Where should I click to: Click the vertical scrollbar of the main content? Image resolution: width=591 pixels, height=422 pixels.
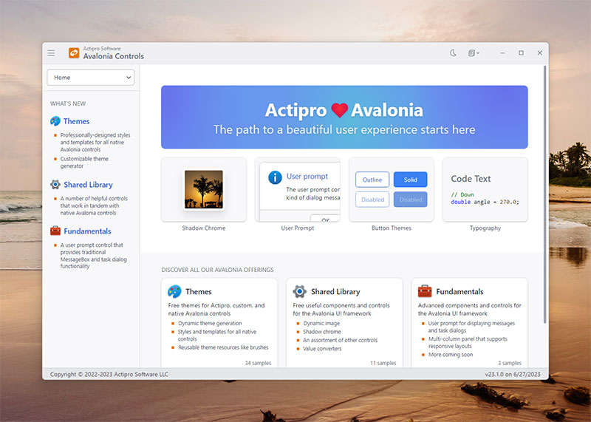544,194
